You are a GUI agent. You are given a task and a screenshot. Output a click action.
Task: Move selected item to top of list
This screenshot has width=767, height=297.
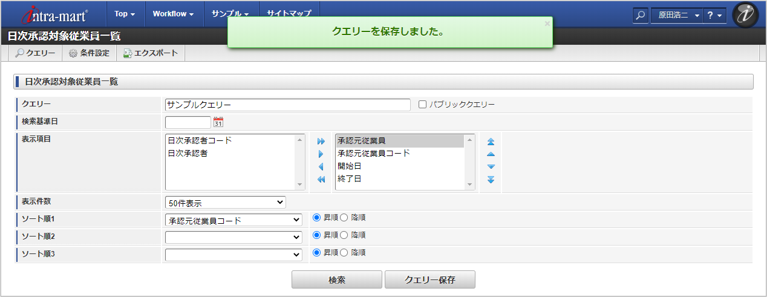pos(491,142)
